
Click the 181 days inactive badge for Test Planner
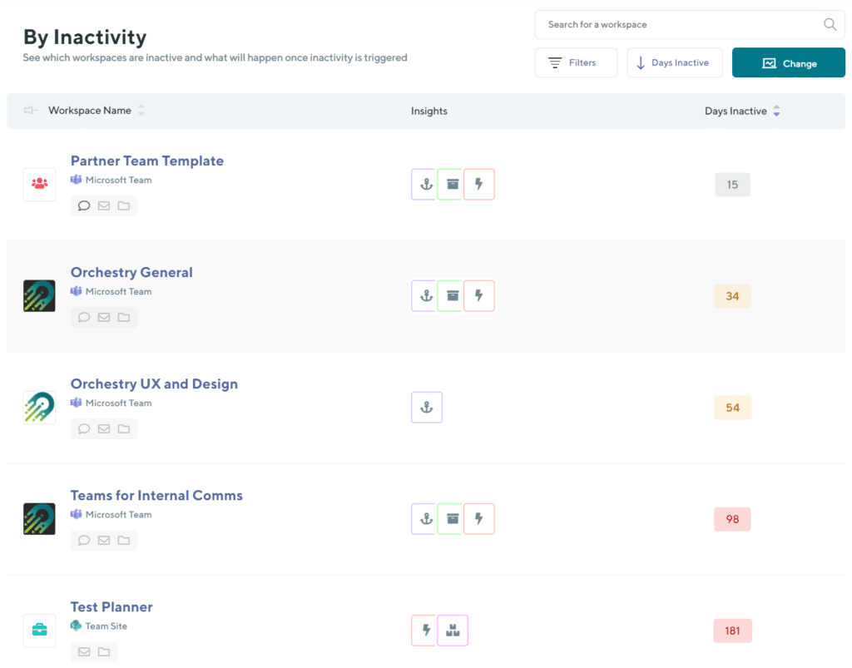pos(732,631)
